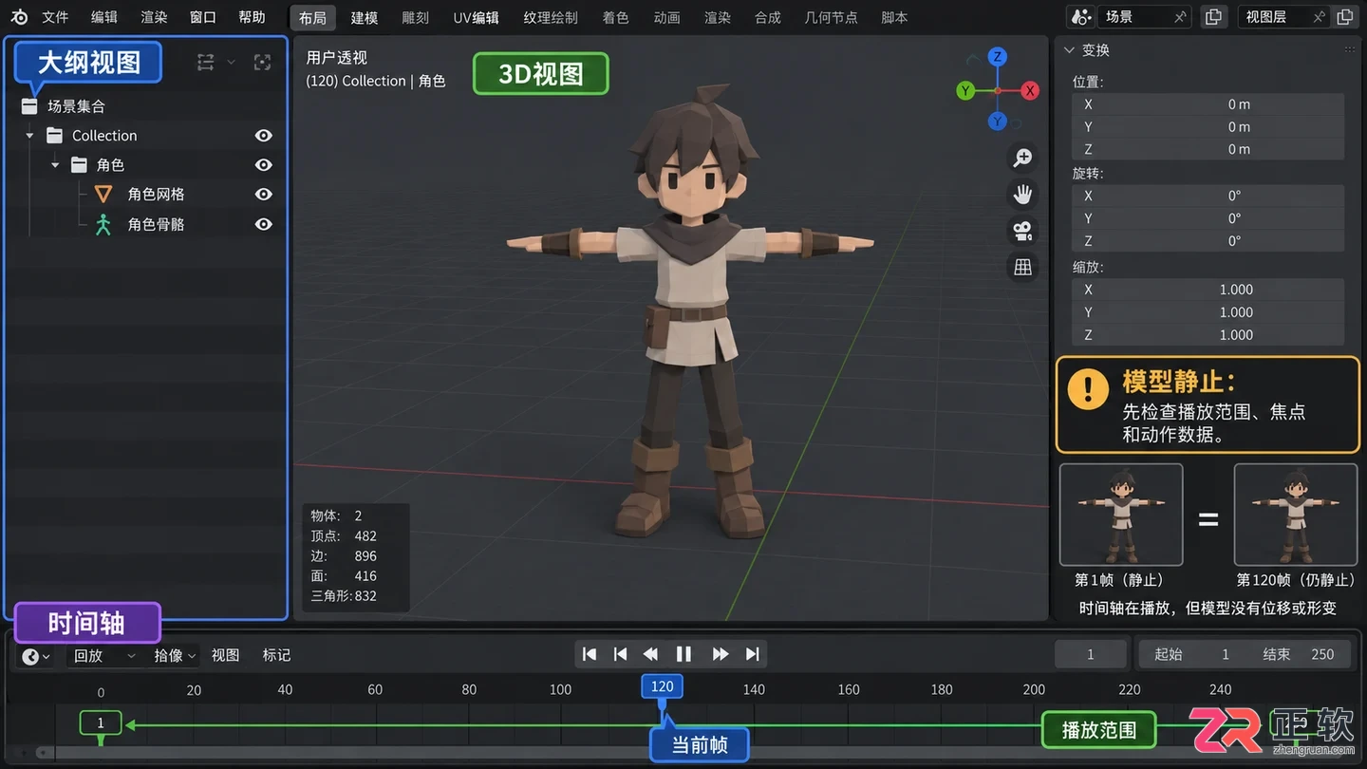Jump to the last frame of playback

tap(753, 654)
